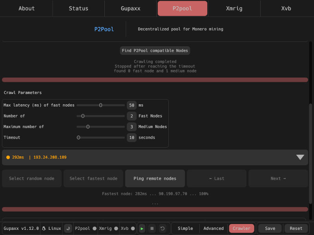Toggle the moon theme icon in status bar
The image size is (314, 235).
coord(68,228)
